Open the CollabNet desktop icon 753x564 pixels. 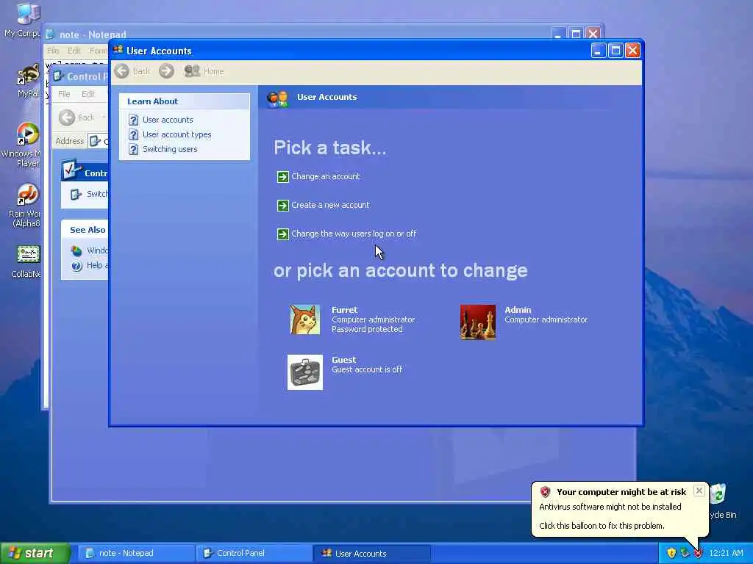29,254
